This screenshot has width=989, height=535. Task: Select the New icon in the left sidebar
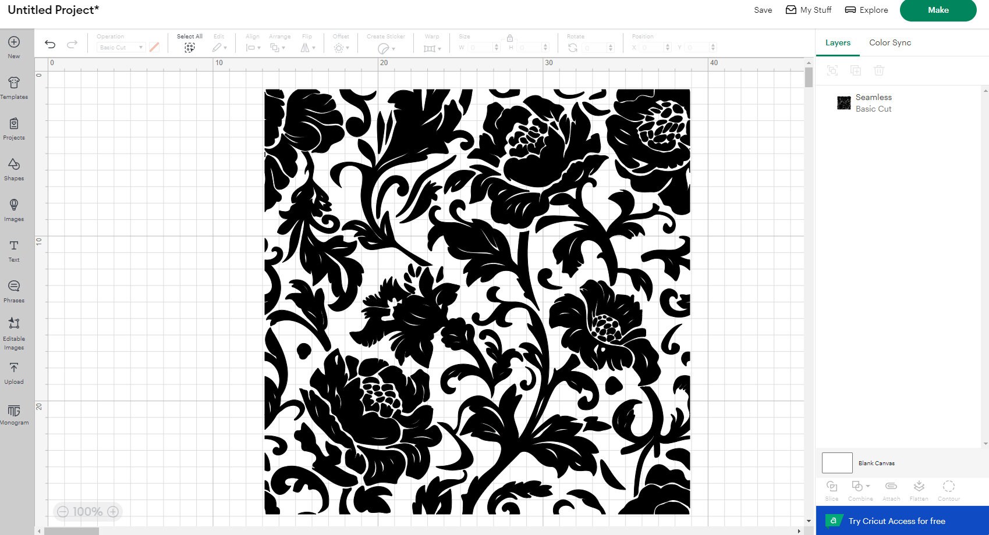pos(13,47)
